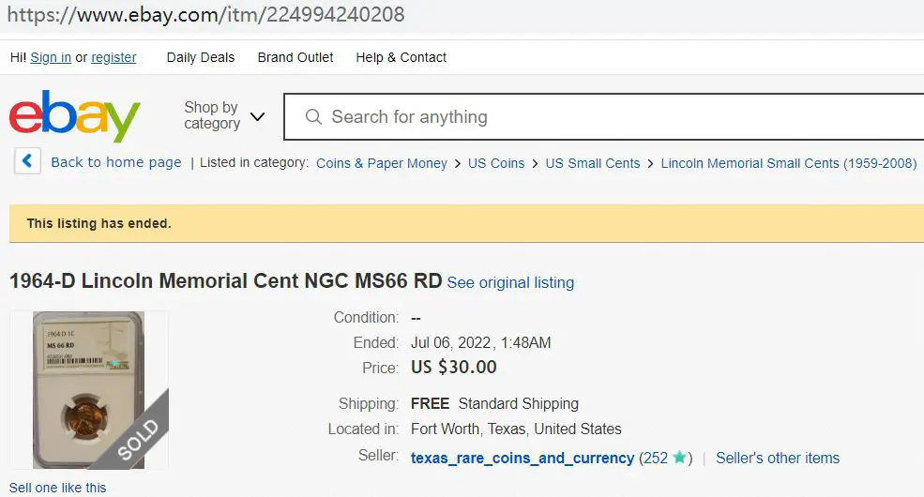Go to Daily Deals
Screen dimensions: 924x497
click(201, 58)
